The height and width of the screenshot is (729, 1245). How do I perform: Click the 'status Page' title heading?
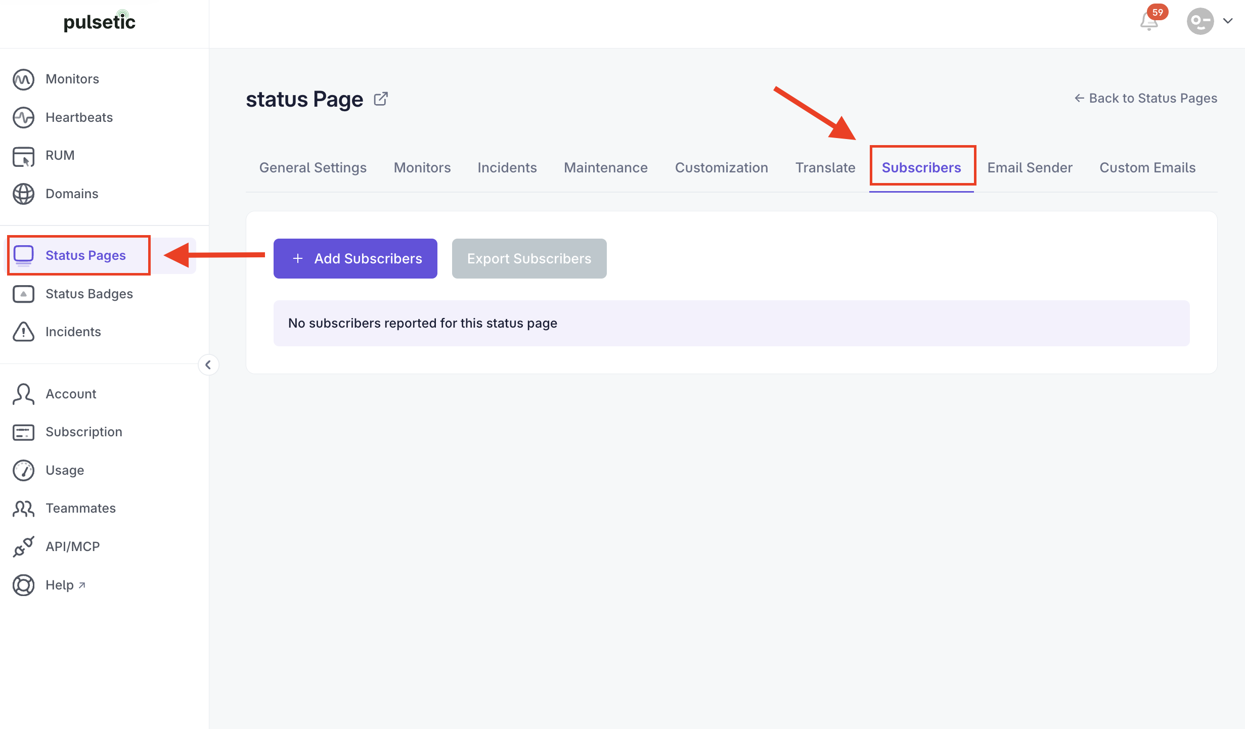304,100
